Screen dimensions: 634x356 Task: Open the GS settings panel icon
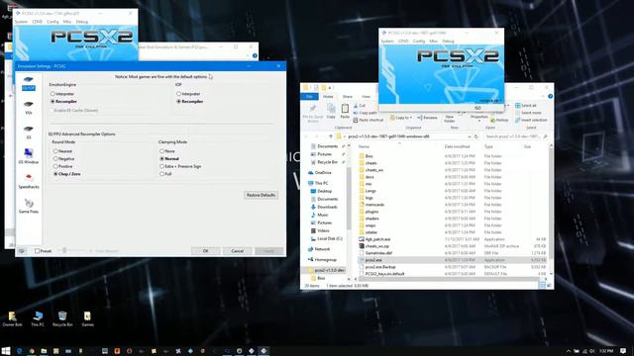pos(29,132)
